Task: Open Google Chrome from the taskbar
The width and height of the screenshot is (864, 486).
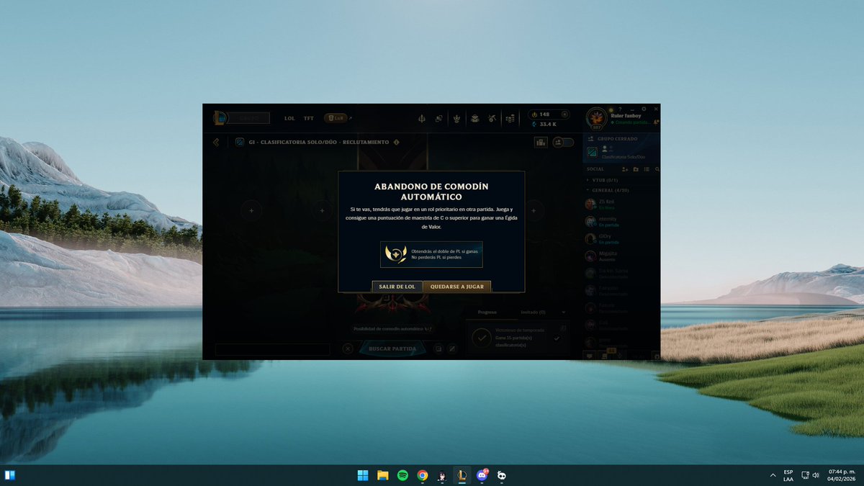Action: 423,475
